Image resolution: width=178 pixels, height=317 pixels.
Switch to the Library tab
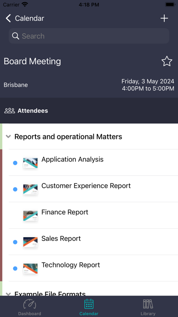pos(148,307)
